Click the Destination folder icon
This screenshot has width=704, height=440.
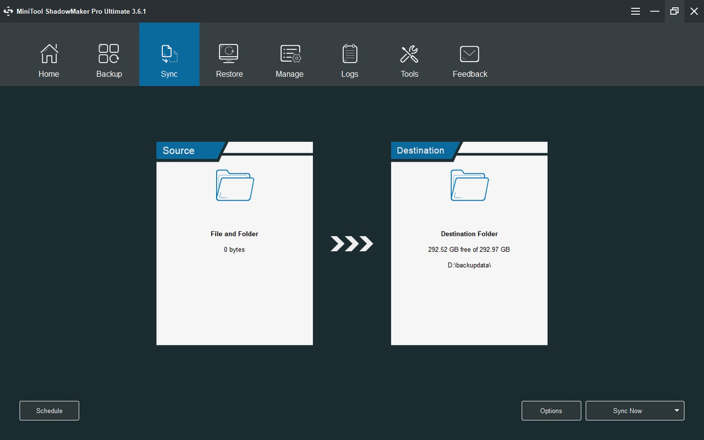pos(469,185)
